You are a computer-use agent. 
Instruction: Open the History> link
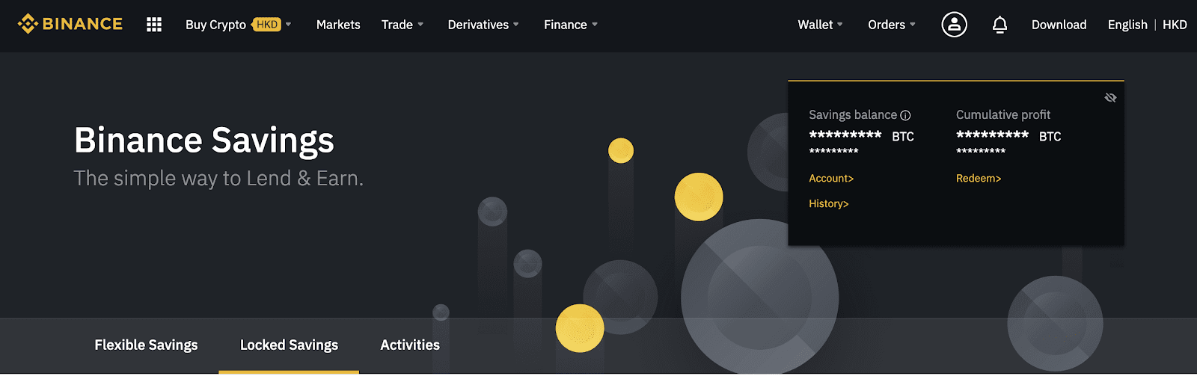tap(829, 203)
